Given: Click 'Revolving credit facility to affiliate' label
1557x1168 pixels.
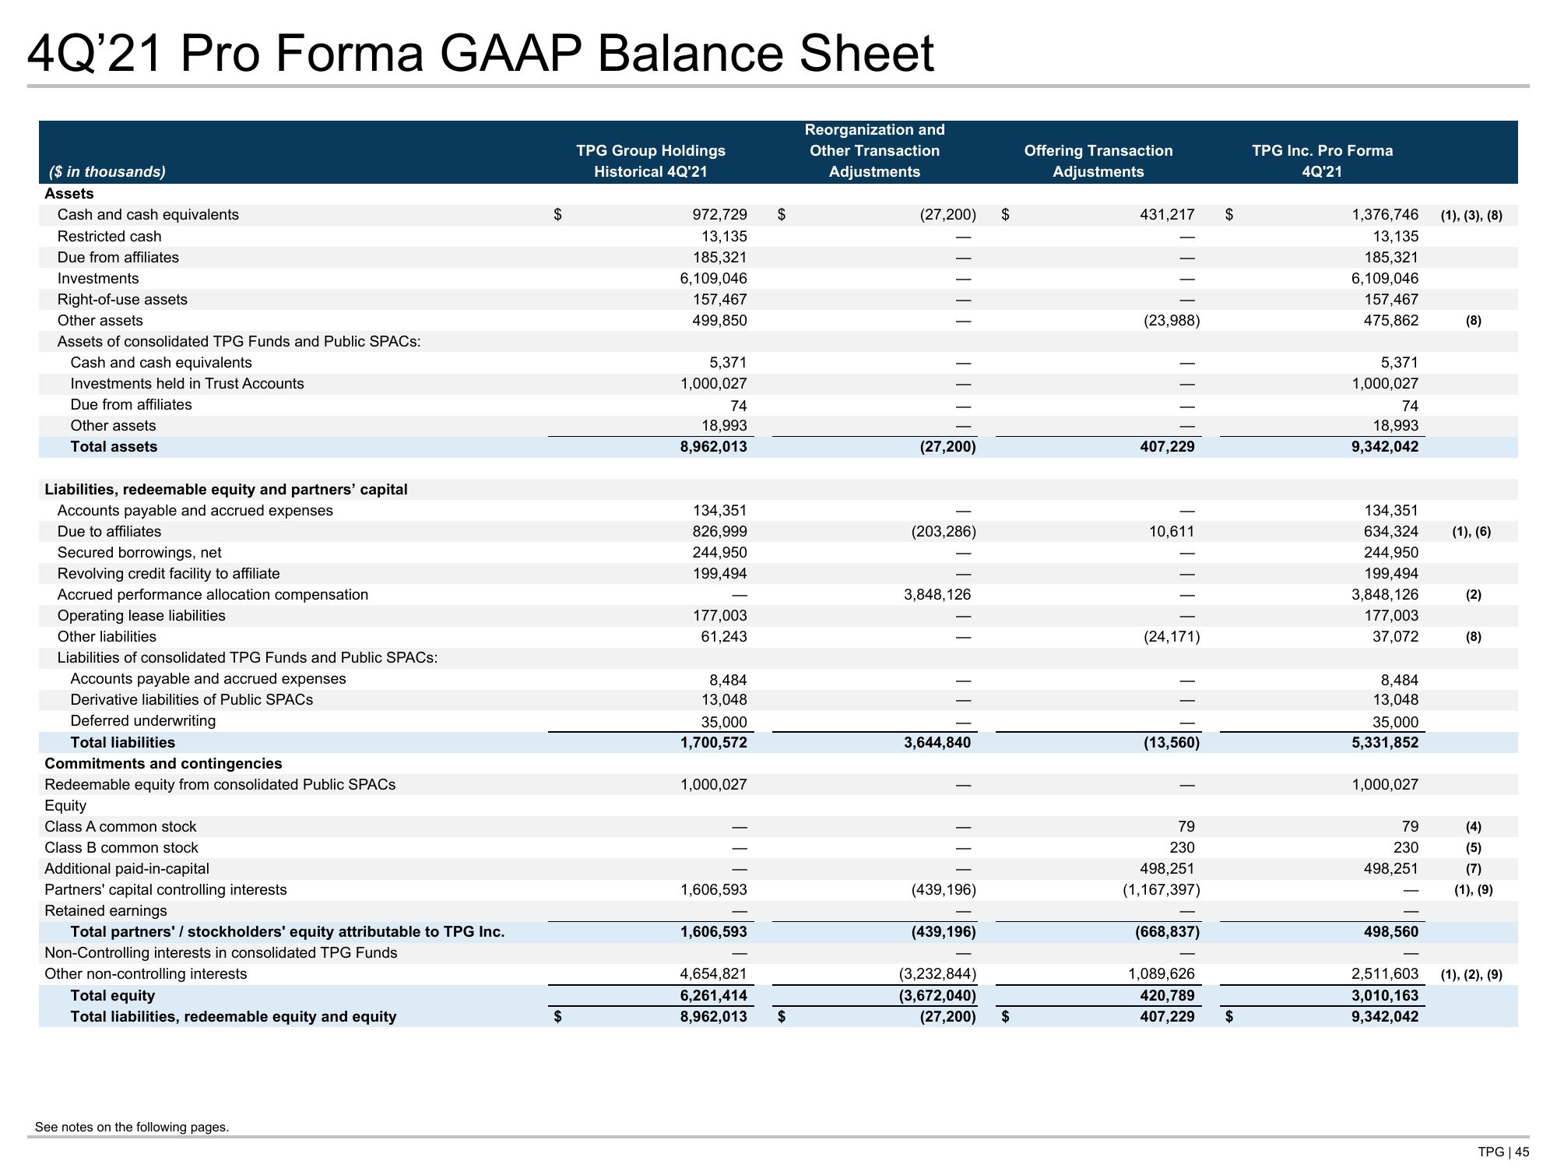Looking at the screenshot, I should click(169, 573).
